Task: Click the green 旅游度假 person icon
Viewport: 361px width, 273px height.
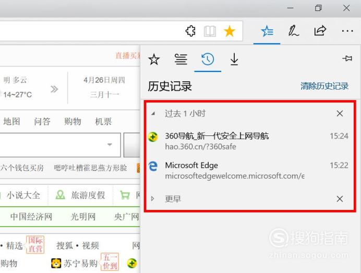Action: pos(61,195)
